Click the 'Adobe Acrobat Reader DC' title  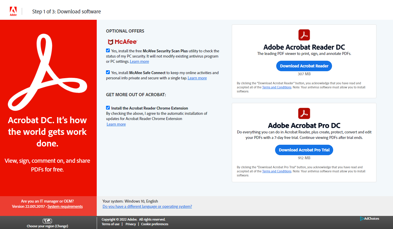click(x=304, y=47)
